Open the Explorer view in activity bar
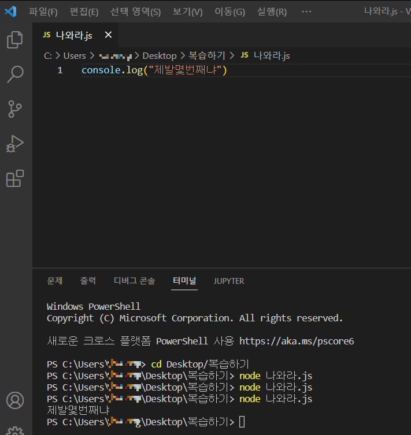The width and height of the screenshot is (411, 435). 15,40
